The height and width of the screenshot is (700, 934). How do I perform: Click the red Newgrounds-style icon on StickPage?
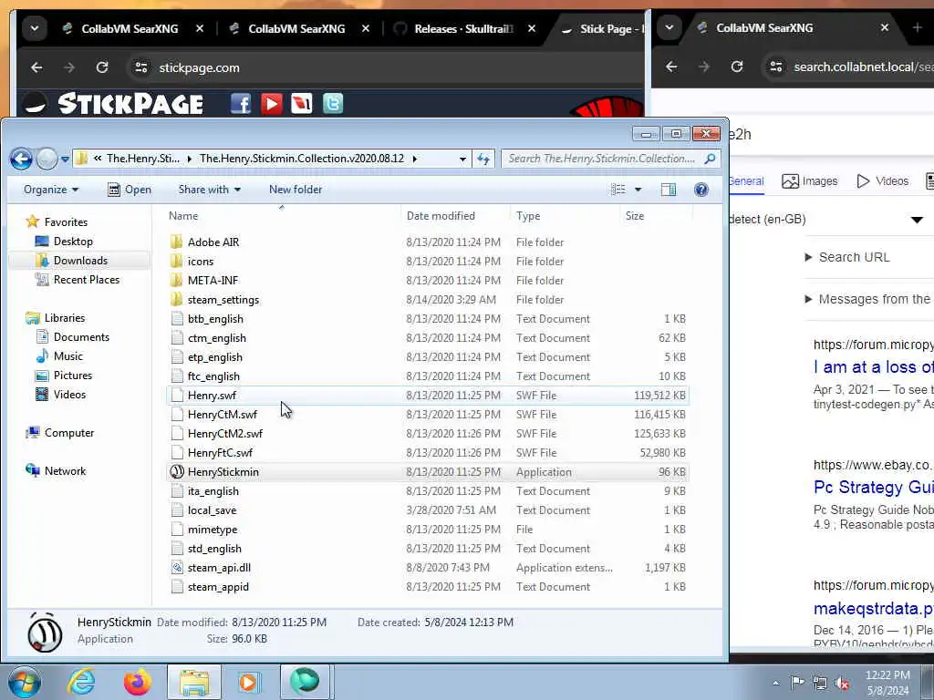tap(302, 104)
